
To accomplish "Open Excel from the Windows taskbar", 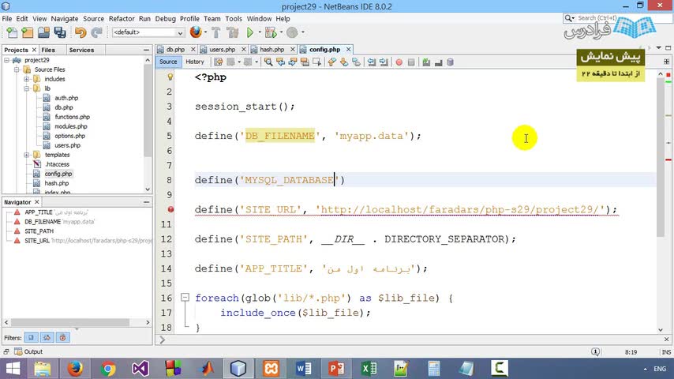I will point(369,369).
